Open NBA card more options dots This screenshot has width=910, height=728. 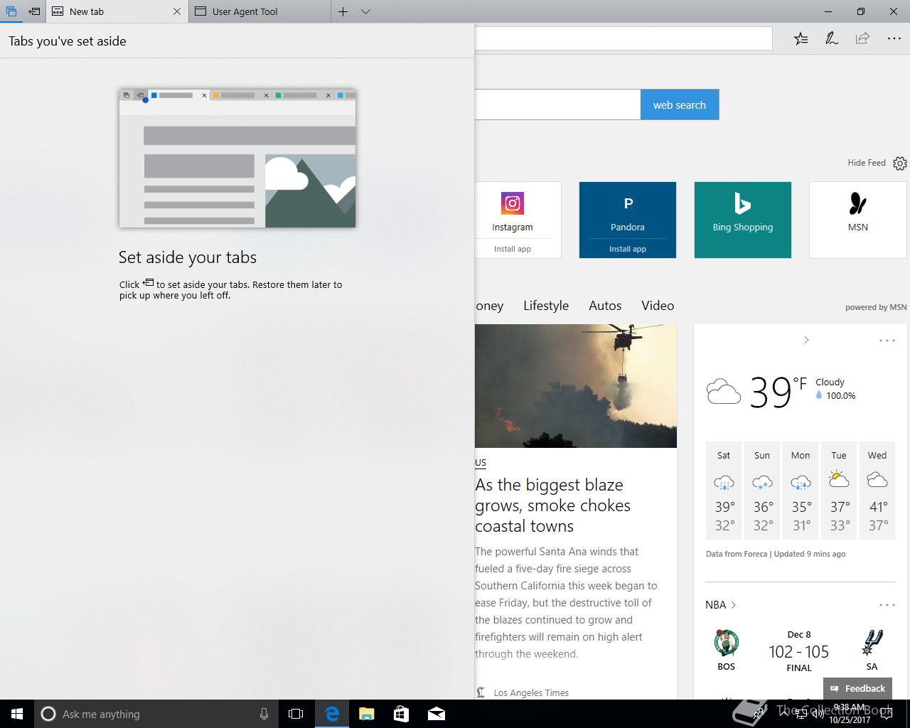point(887,605)
